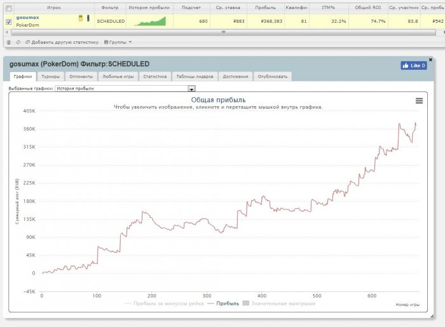Click the Facebook Like button

(413, 65)
